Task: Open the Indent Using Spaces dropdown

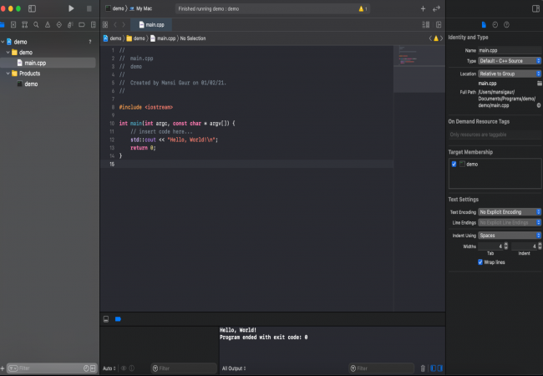Action: click(x=510, y=236)
